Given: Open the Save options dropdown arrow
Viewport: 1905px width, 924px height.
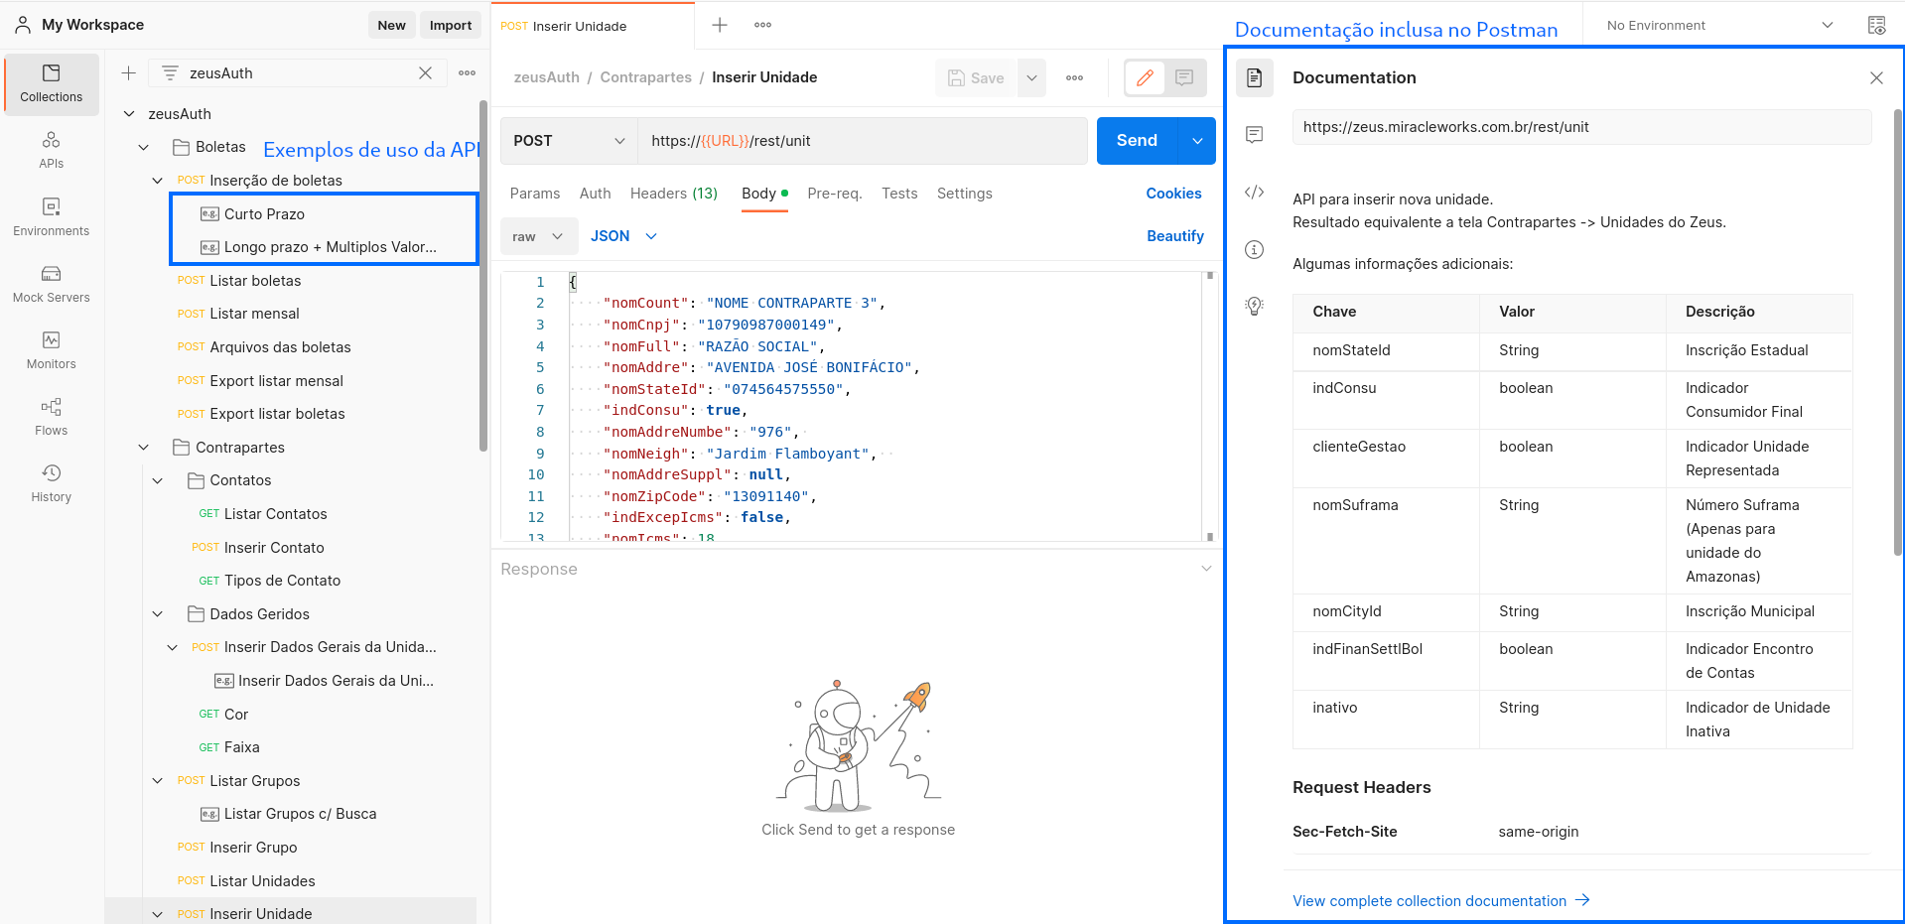Looking at the screenshot, I should tap(1031, 78).
